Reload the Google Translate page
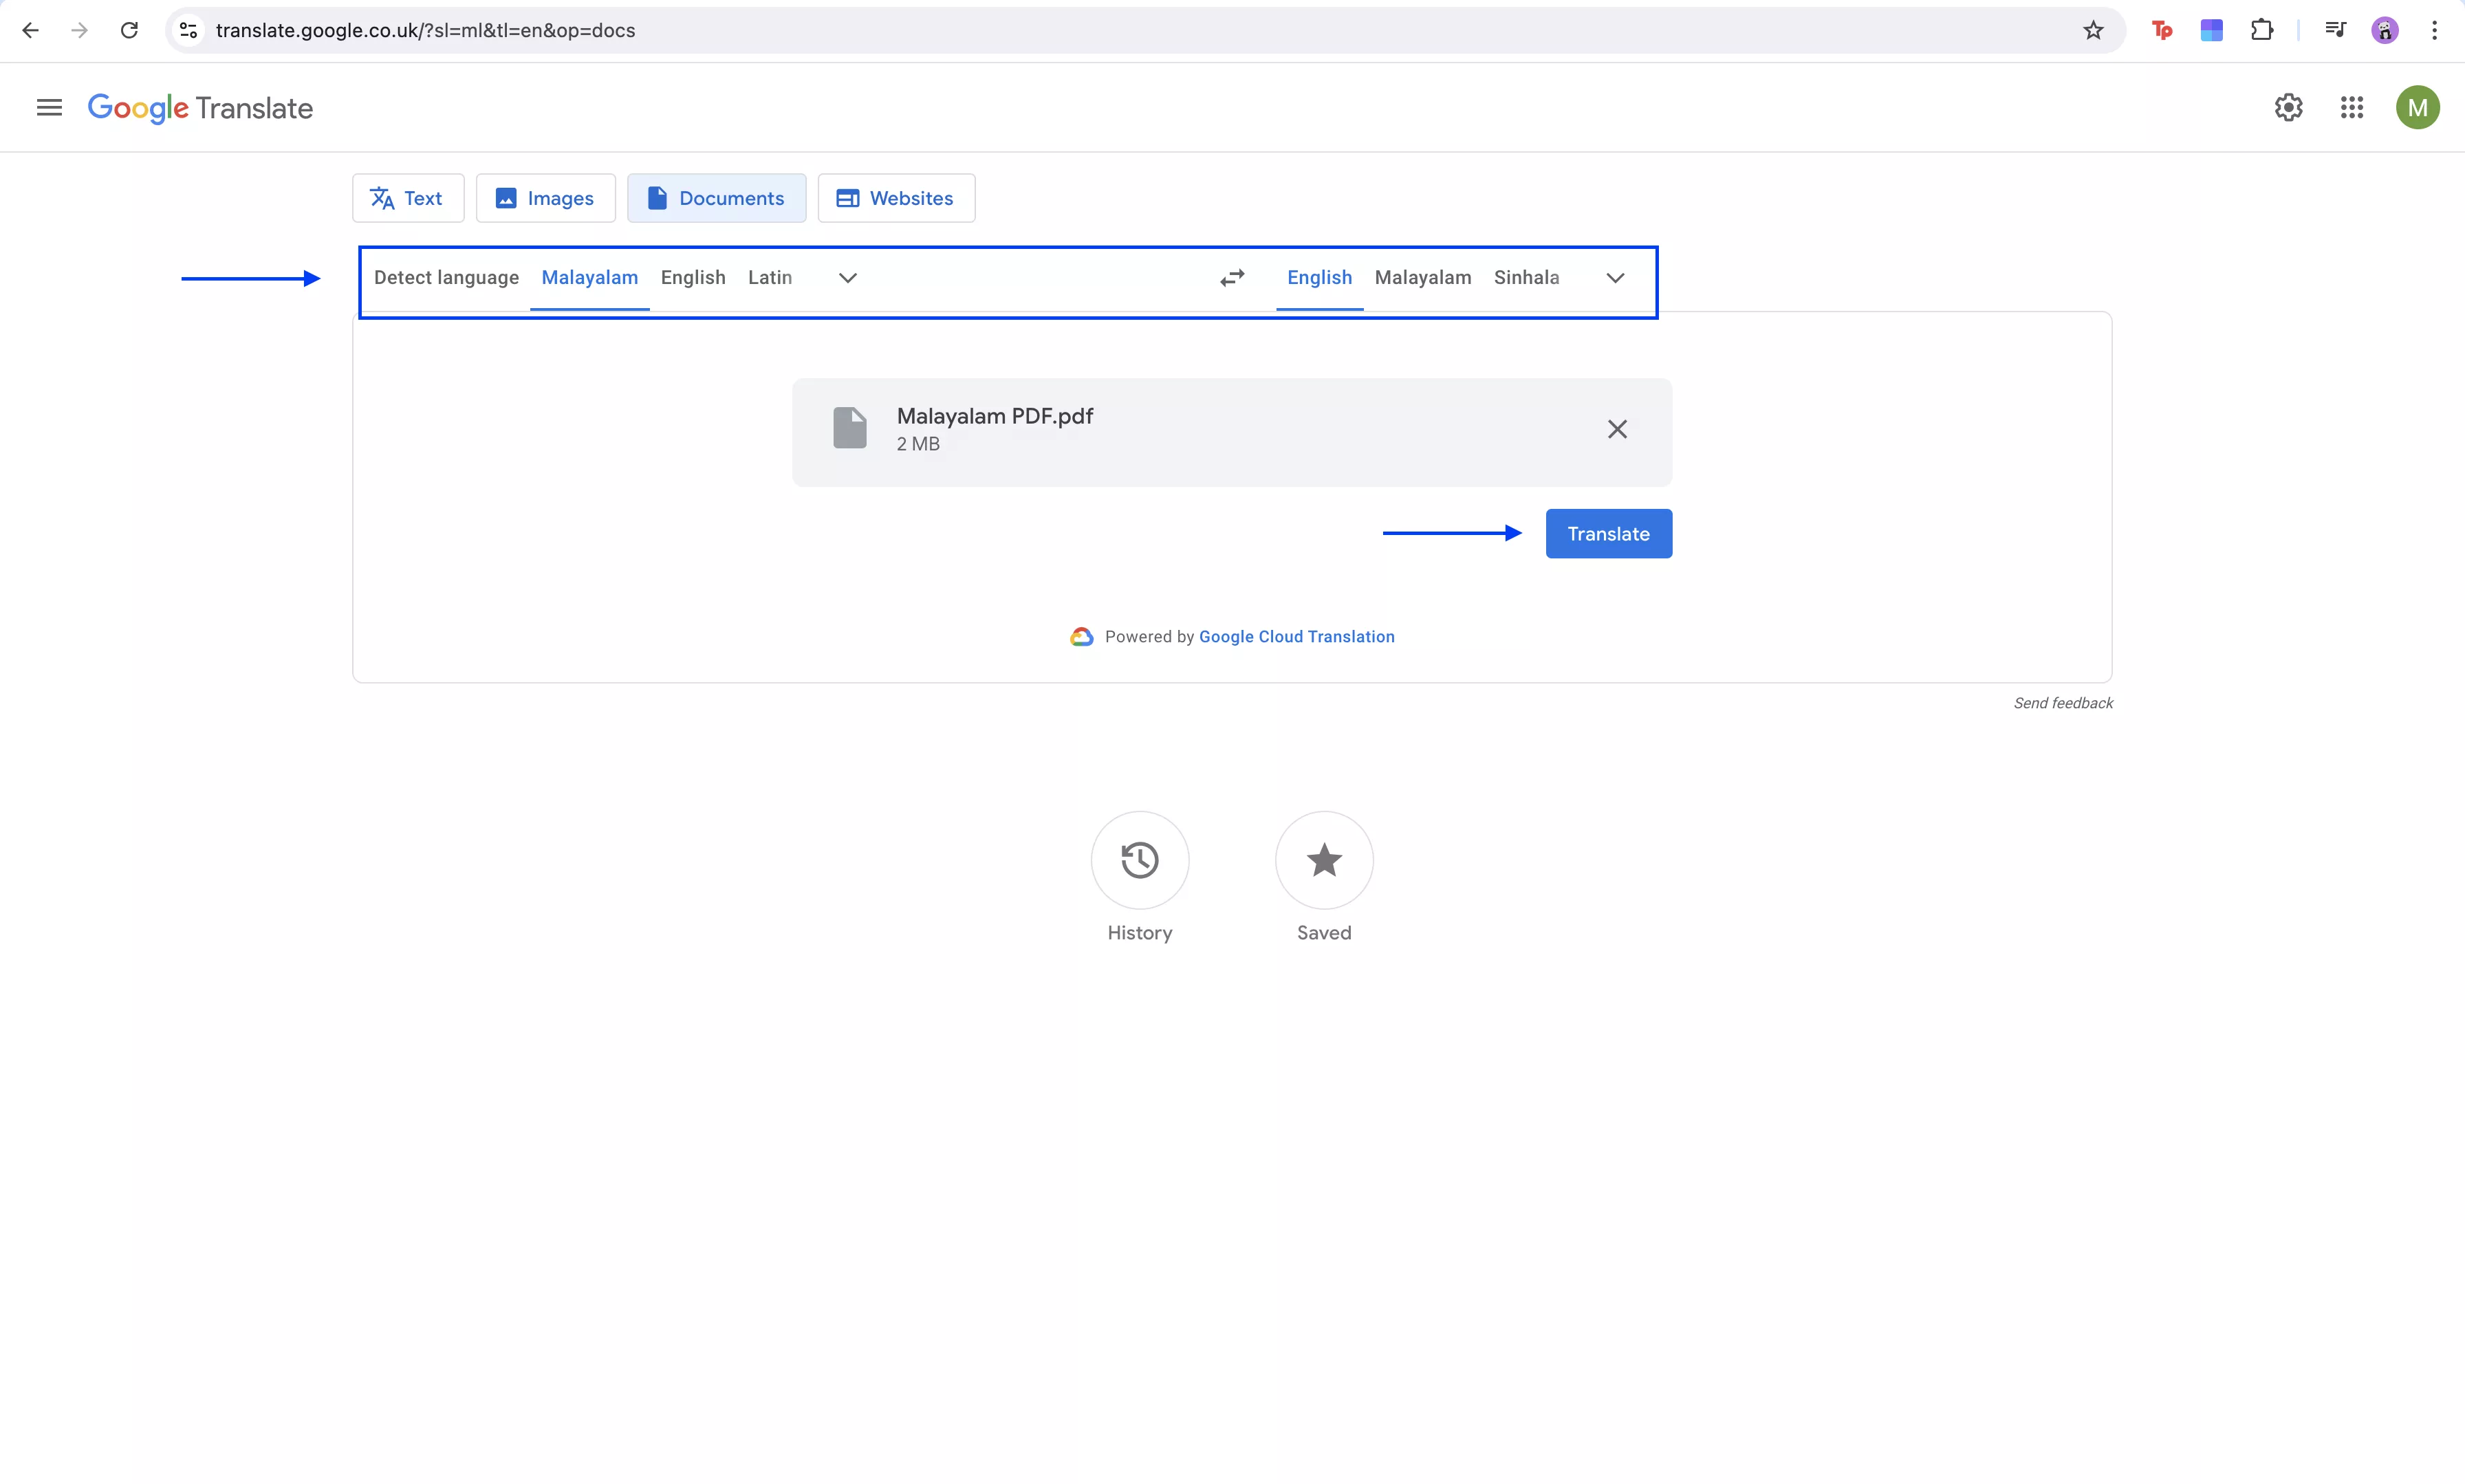The width and height of the screenshot is (2465, 1484). click(129, 30)
